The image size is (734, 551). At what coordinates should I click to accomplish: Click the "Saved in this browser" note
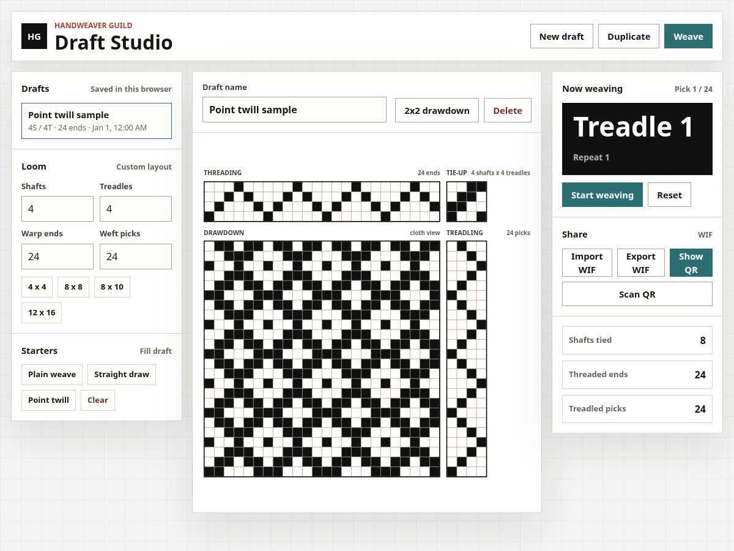[131, 89]
